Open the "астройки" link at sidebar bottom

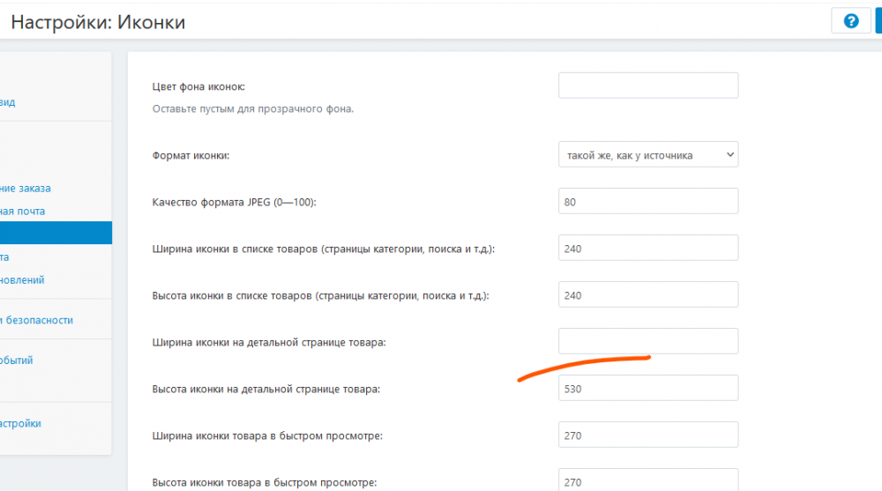point(20,423)
